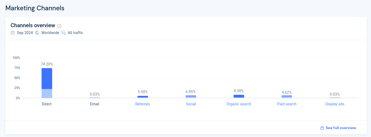Click the Referrals traffic bar
Screen dimensions: 371x137
(142, 97)
